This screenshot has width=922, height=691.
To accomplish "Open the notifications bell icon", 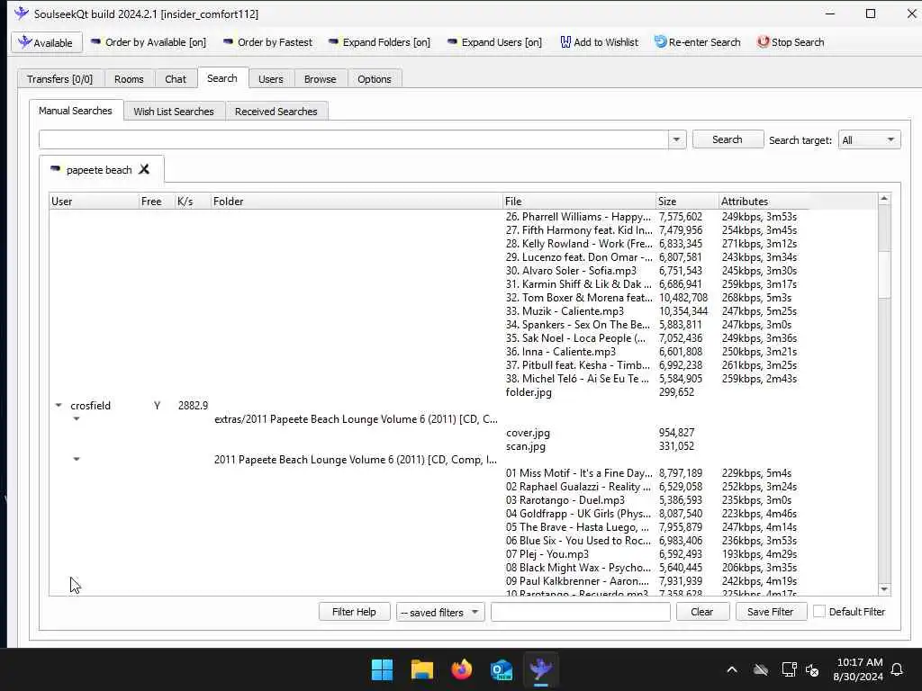I will click(x=898, y=669).
